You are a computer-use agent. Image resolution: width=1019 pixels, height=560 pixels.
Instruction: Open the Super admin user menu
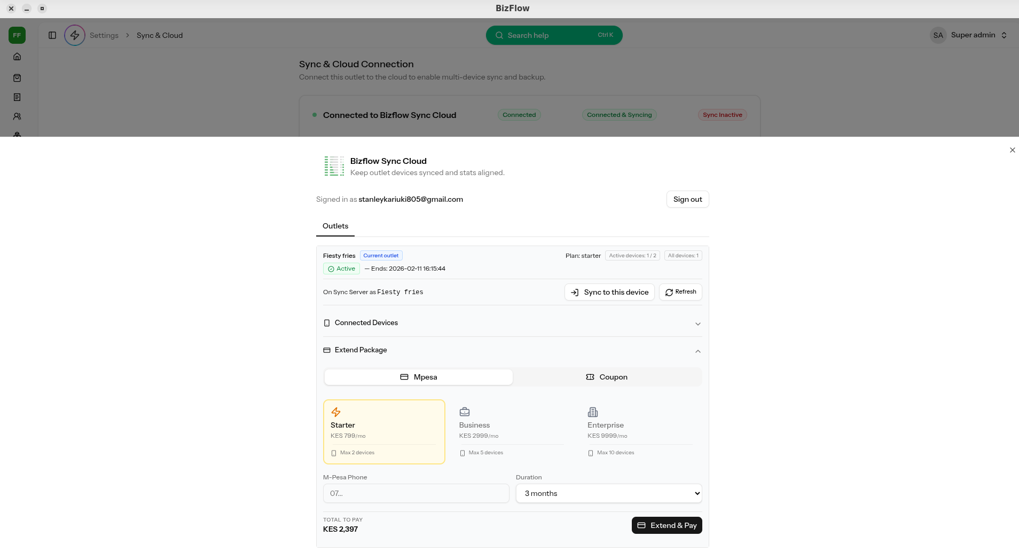tap(969, 35)
